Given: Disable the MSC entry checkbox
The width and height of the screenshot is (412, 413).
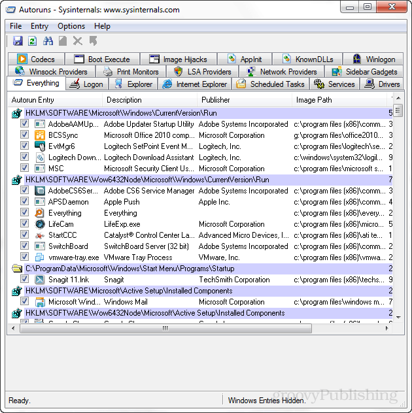Looking at the screenshot, I should 24,168.
